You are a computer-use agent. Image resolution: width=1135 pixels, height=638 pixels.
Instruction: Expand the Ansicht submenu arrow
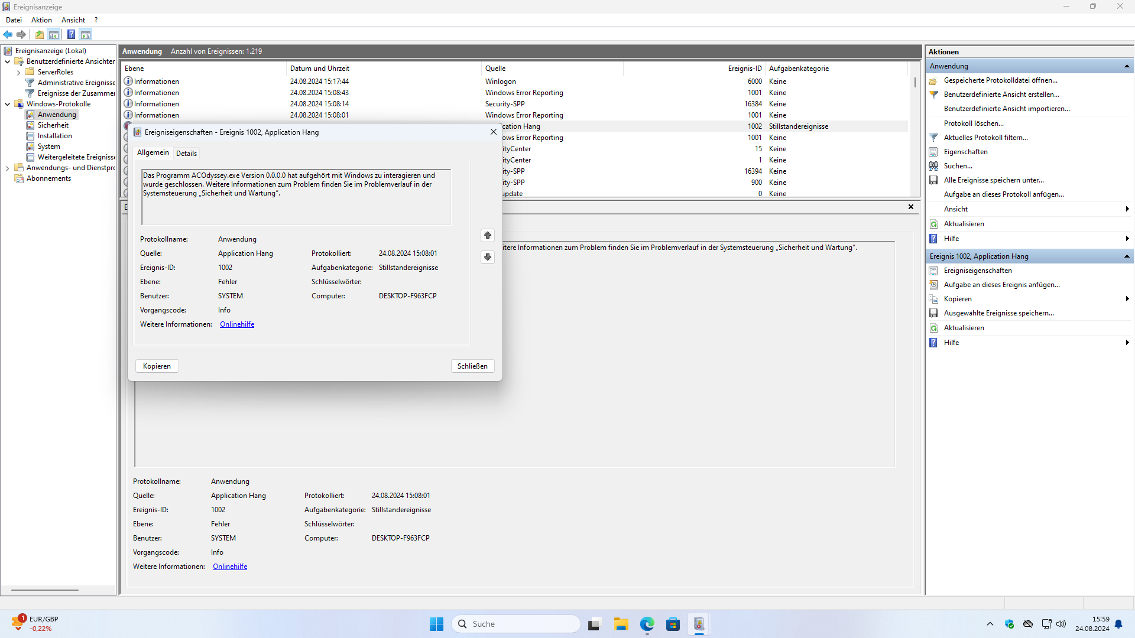point(1127,209)
